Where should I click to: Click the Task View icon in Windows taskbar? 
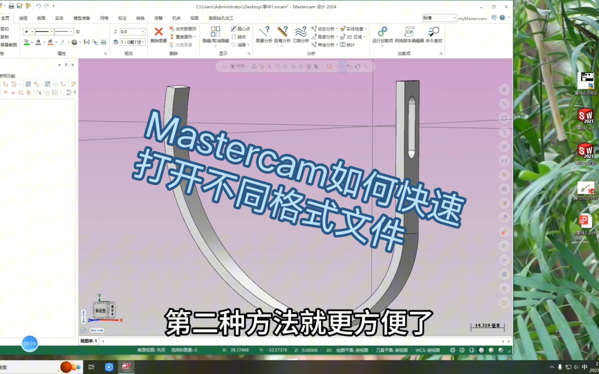tap(92, 367)
